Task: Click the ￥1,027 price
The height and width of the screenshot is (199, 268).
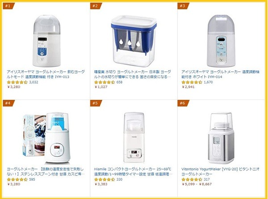Action: tap(101, 87)
